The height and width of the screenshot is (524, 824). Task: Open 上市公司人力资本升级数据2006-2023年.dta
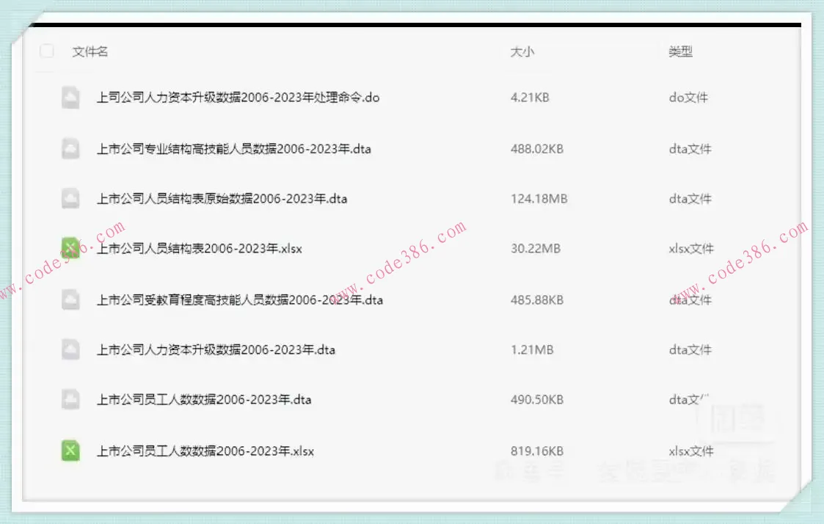[x=217, y=350]
